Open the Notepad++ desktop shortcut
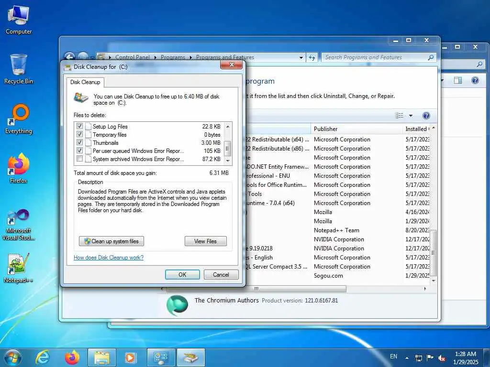This screenshot has width=490, height=367. (x=19, y=268)
